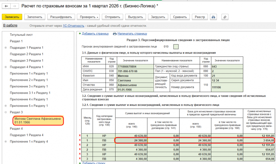The width and height of the screenshot is (276, 164).
Task: Click the Расшифровать button
Action: (x=61, y=17)
